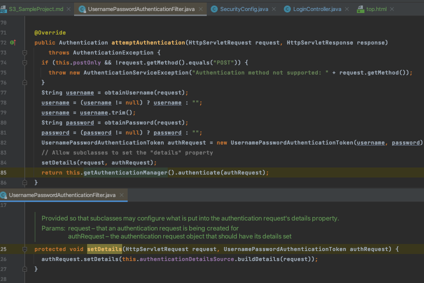Collapse the setDetails method fold marker on line 25
The width and height of the screenshot is (424, 283).
coord(25,249)
